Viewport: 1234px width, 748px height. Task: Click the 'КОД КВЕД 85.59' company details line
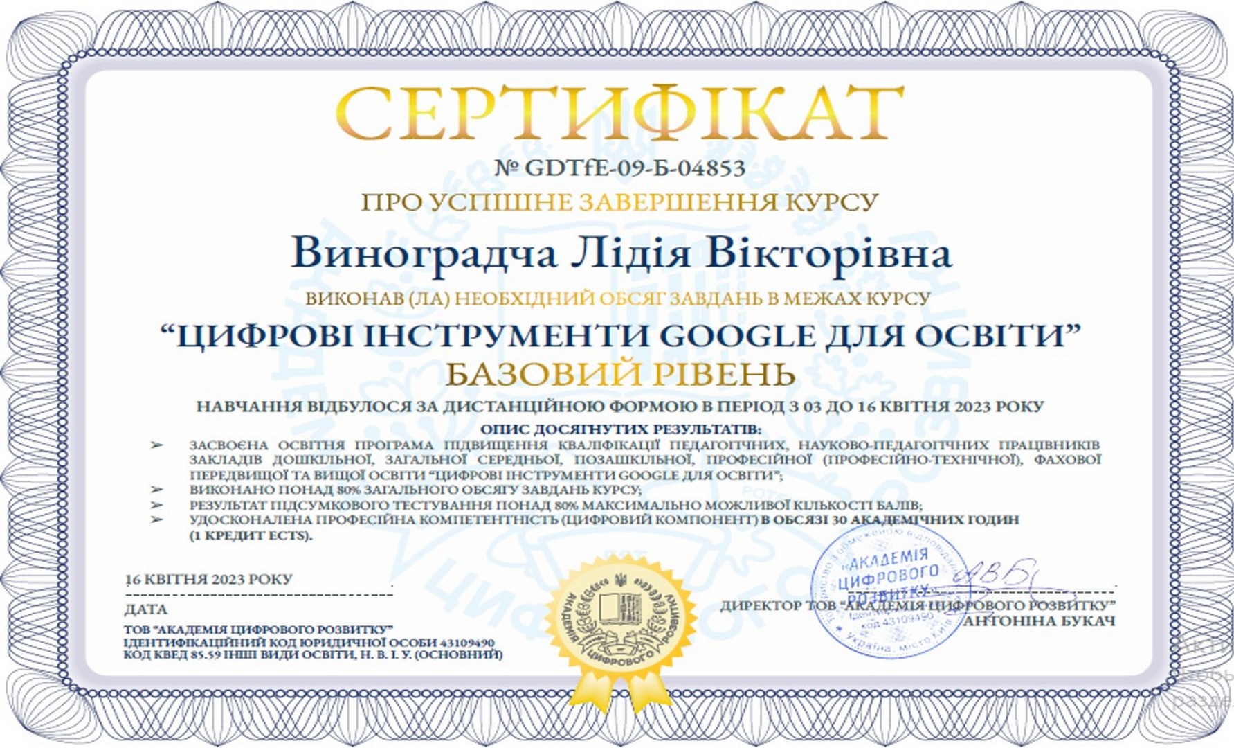pyautogui.click(x=313, y=654)
